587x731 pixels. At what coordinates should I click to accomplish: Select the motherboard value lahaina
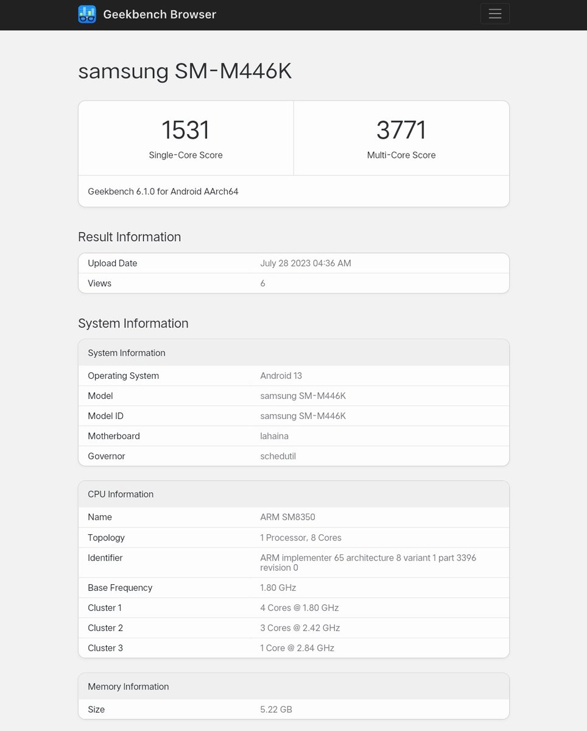(274, 436)
